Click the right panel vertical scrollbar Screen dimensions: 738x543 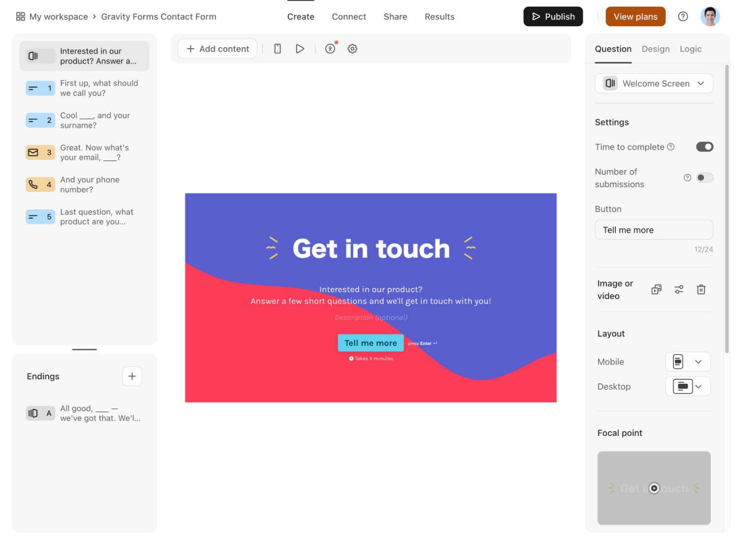coord(727,209)
